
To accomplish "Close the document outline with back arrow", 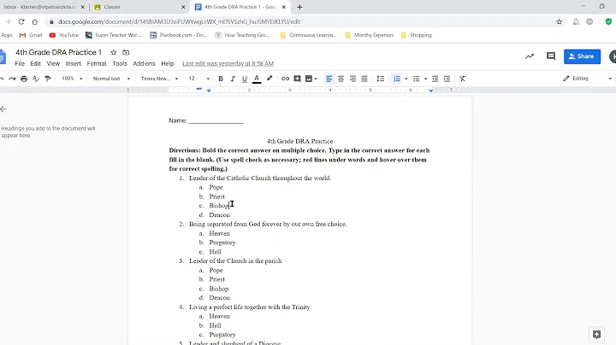I will click(3, 109).
